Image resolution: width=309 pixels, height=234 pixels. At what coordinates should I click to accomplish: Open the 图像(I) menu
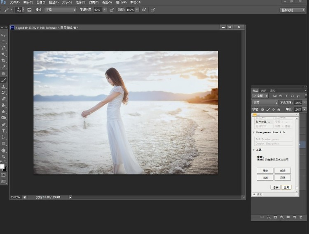(41, 2)
